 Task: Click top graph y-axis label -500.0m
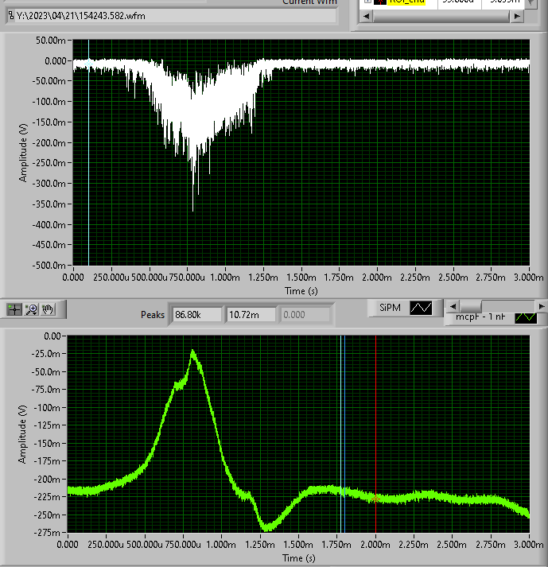coord(49,266)
